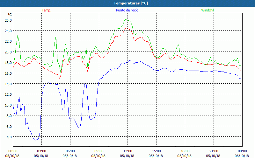Click the 14,0 y-axis value
Viewport: 255px width, 159px height.
point(8,84)
